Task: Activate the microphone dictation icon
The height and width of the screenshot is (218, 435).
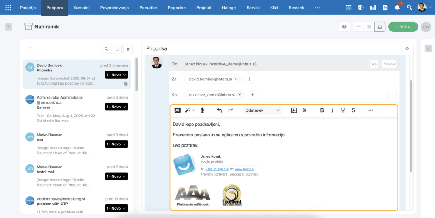Action: 202,110
